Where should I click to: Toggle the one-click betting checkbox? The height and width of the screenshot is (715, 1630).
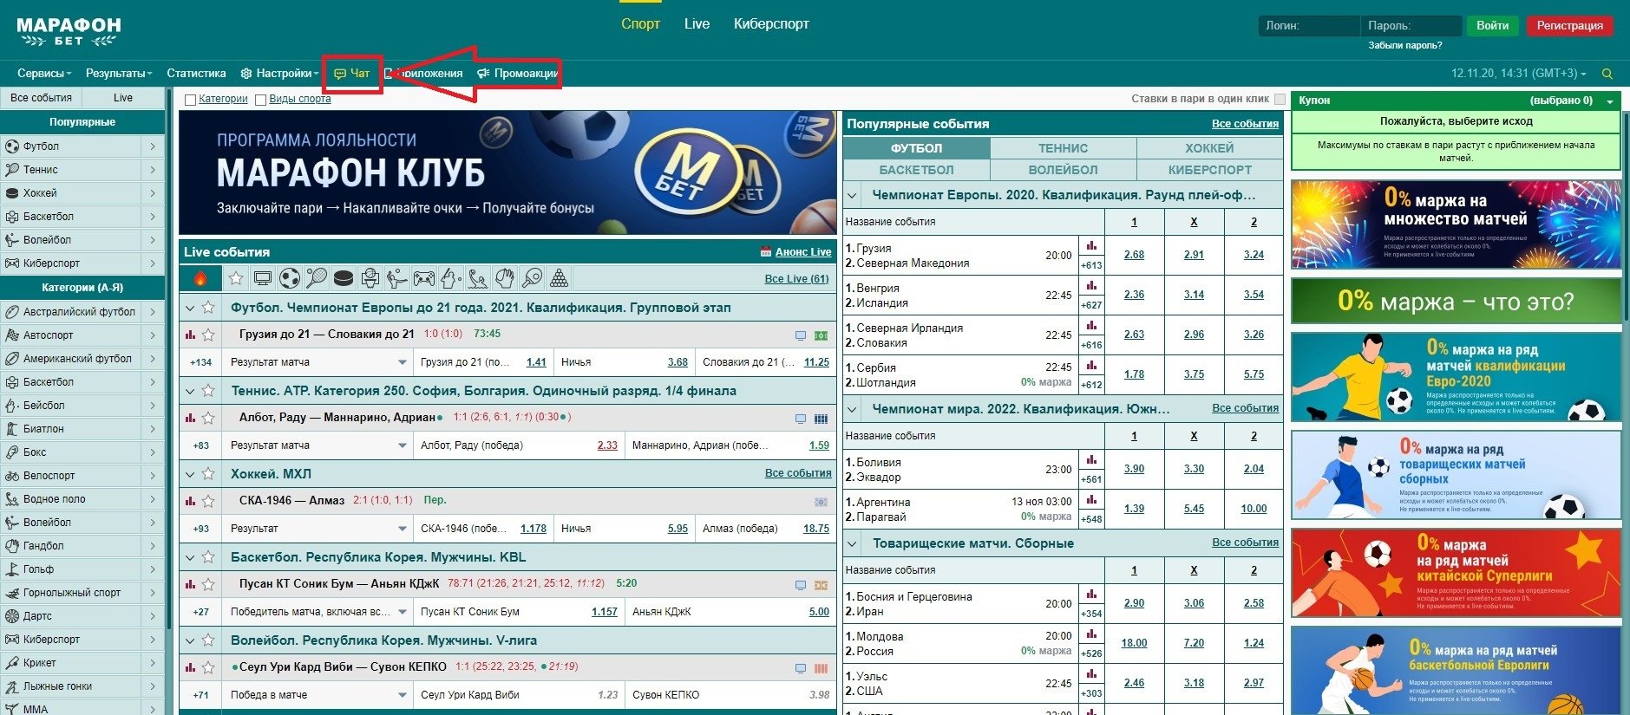(x=1280, y=99)
